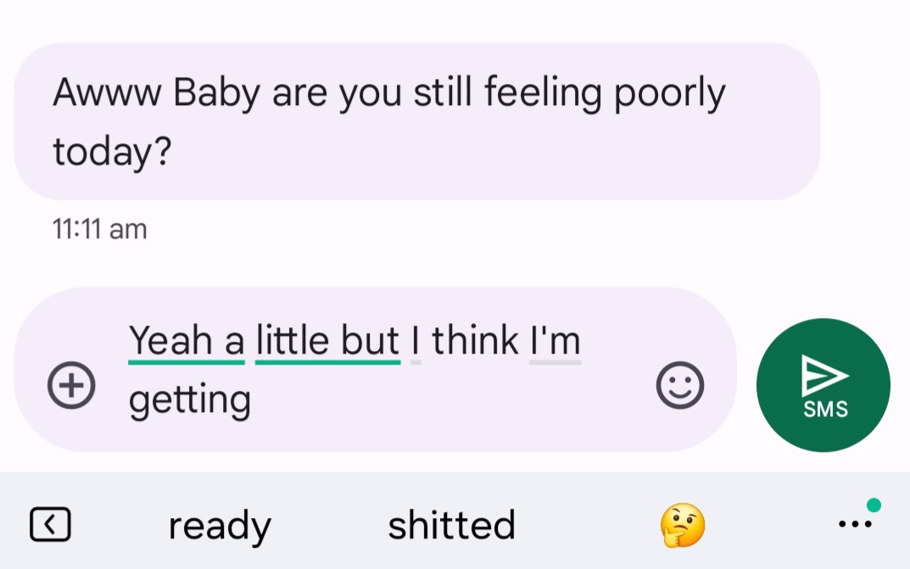
Task: Collapse the suggestion strip with the back chevron
Action: (x=50, y=524)
